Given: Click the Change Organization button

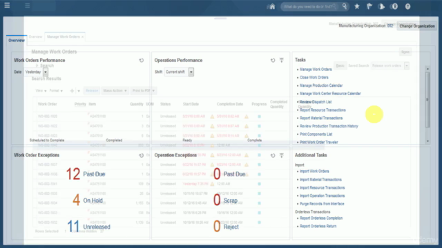Looking at the screenshot, I should point(417,26).
